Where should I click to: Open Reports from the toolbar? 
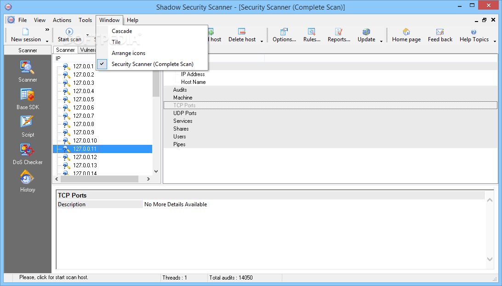(339, 32)
